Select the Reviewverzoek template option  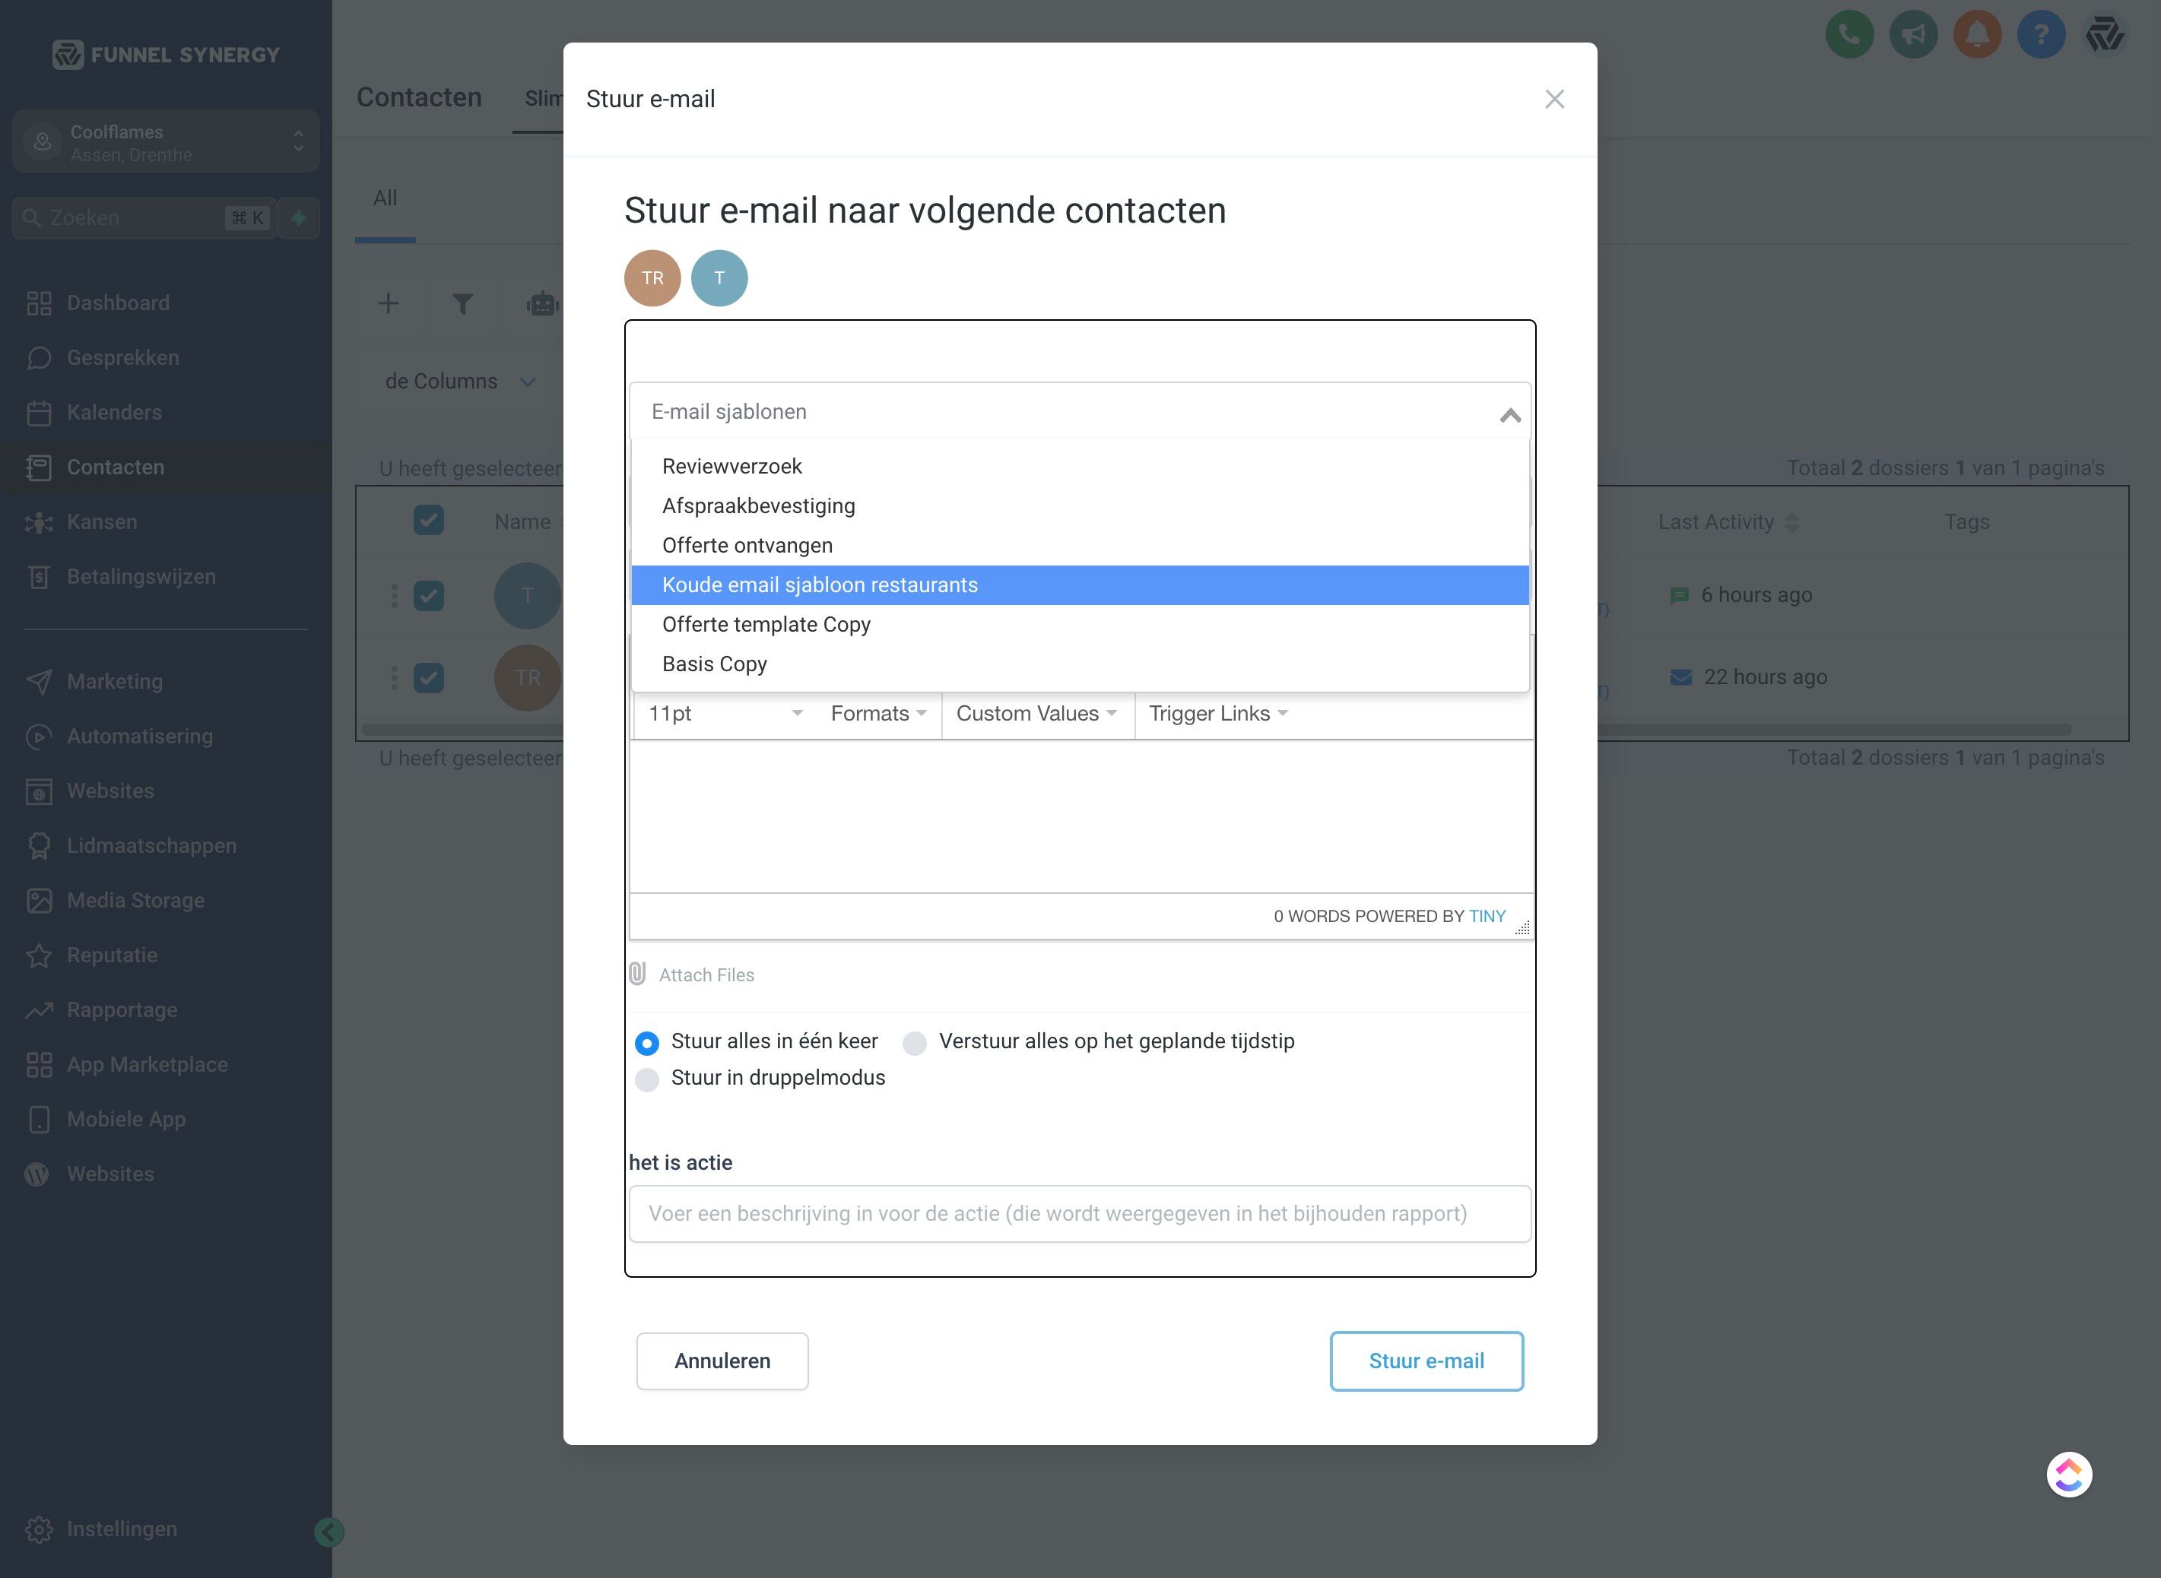tap(731, 466)
